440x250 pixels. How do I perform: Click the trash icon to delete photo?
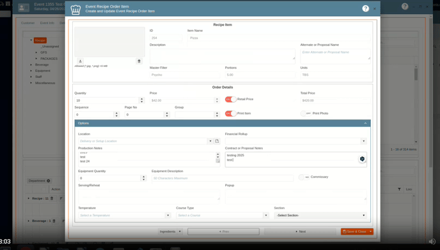click(x=139, y=61)
